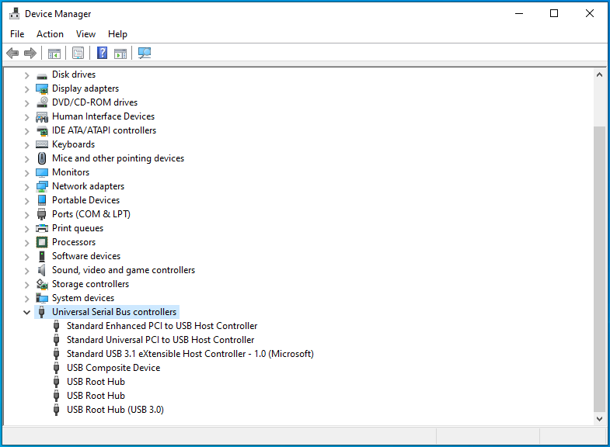Image resolution: width=610 pixels, height=447 pixels.
Task: Expand the Disk drives category
Action: click(x=26, y=74)
